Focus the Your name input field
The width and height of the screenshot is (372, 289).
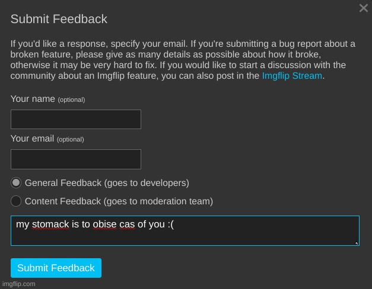click(76, 119)
